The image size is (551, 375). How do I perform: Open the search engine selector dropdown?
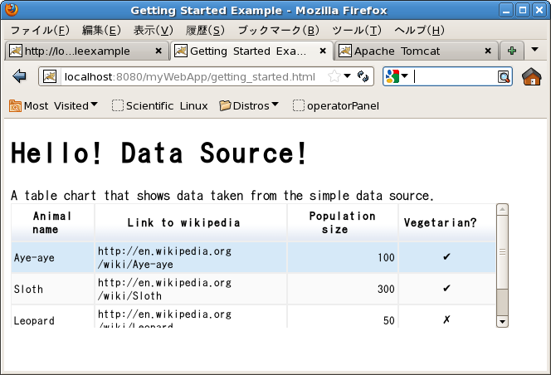pos(404,76)
